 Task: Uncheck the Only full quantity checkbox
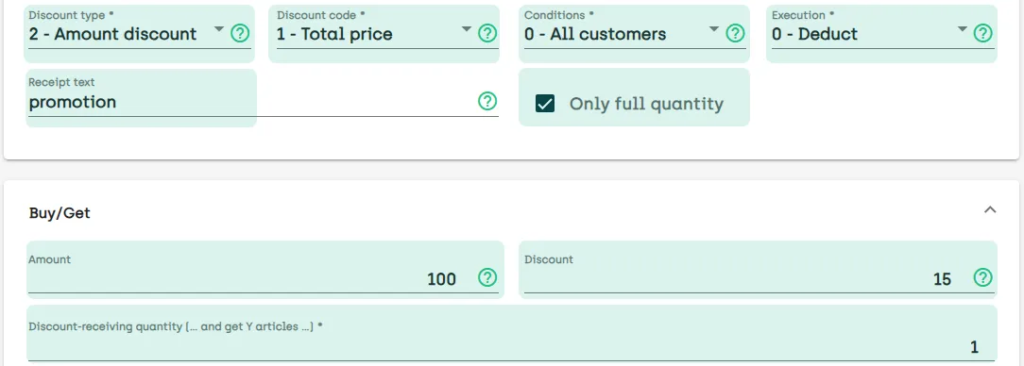pyautogui.click(x=545, y=103)
